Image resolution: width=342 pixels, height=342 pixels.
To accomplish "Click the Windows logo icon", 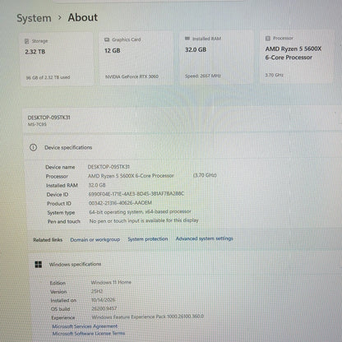I will point(39,265).
